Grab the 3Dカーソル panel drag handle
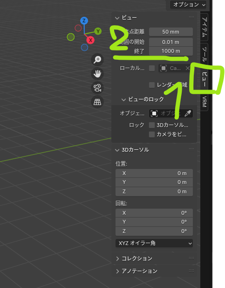225x288 pixels. point(191,149)
